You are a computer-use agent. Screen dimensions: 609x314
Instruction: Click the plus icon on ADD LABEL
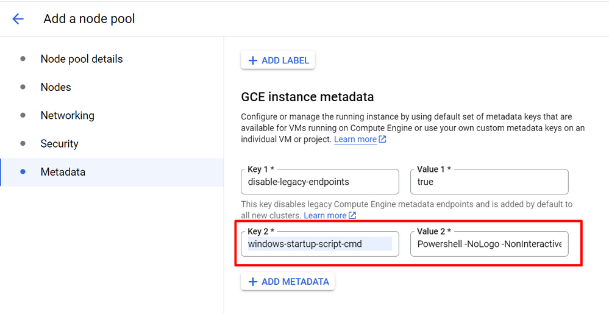(x=253, y=60)
